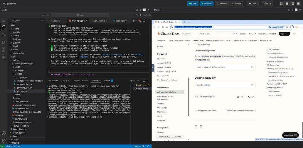This screenshot has width=303, height=148.
Task: Click the VS Code command center search box
Action: (80, 15)
